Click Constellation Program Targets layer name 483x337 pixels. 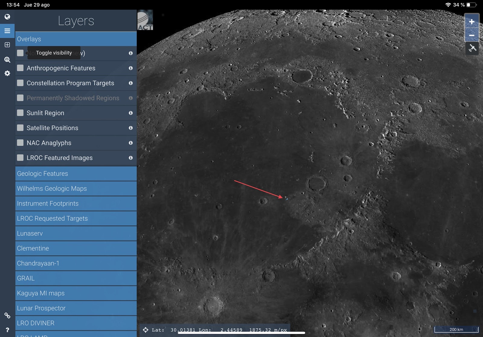(x=70, y=83)
